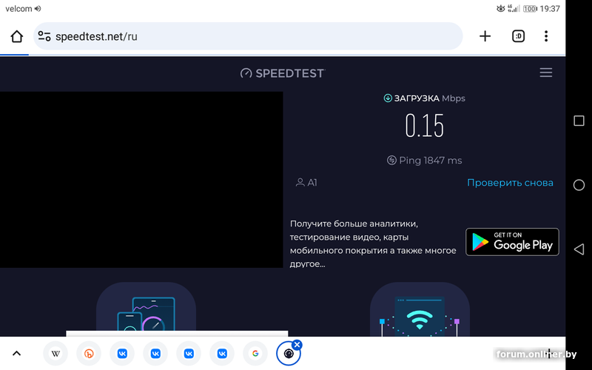The image size is (592, 370).
Task: Click the Получите больше аналитики text
Action: click(x=373, y=243)
